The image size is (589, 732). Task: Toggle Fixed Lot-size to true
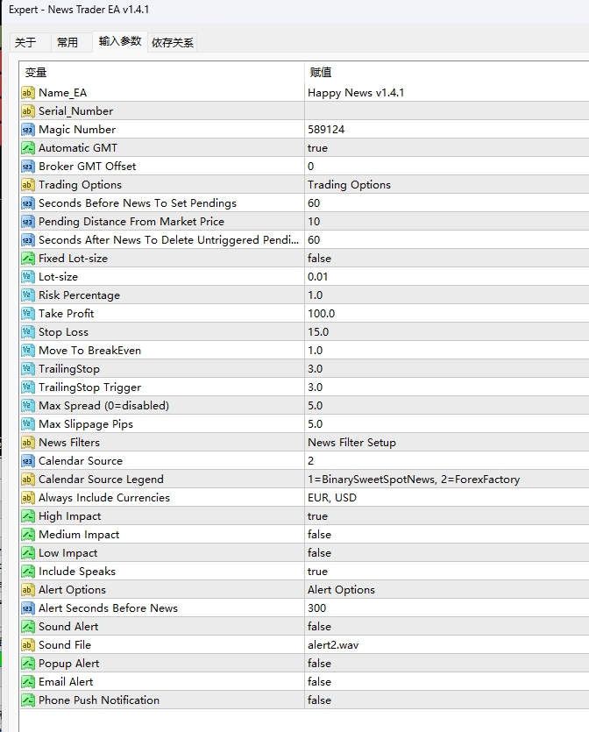[394, 258]
